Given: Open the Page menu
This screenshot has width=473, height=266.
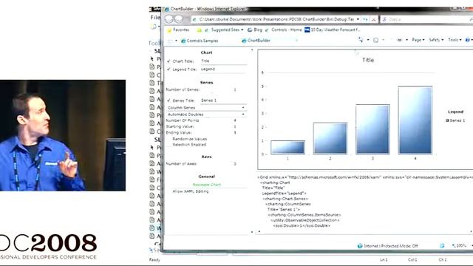Looking at the screenshot, I should (x=418, y=40).
